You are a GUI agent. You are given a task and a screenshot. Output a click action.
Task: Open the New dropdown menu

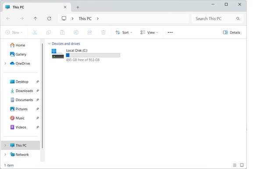tap(14, 32)
